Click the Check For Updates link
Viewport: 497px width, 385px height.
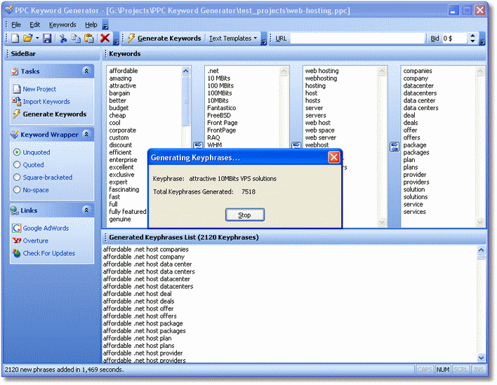click(x=49, y=253)
